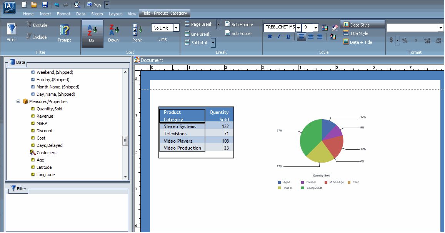This screenshot has height=233, width=445.
Task: Go to the Slicers tab
Action: click(97, 13)
